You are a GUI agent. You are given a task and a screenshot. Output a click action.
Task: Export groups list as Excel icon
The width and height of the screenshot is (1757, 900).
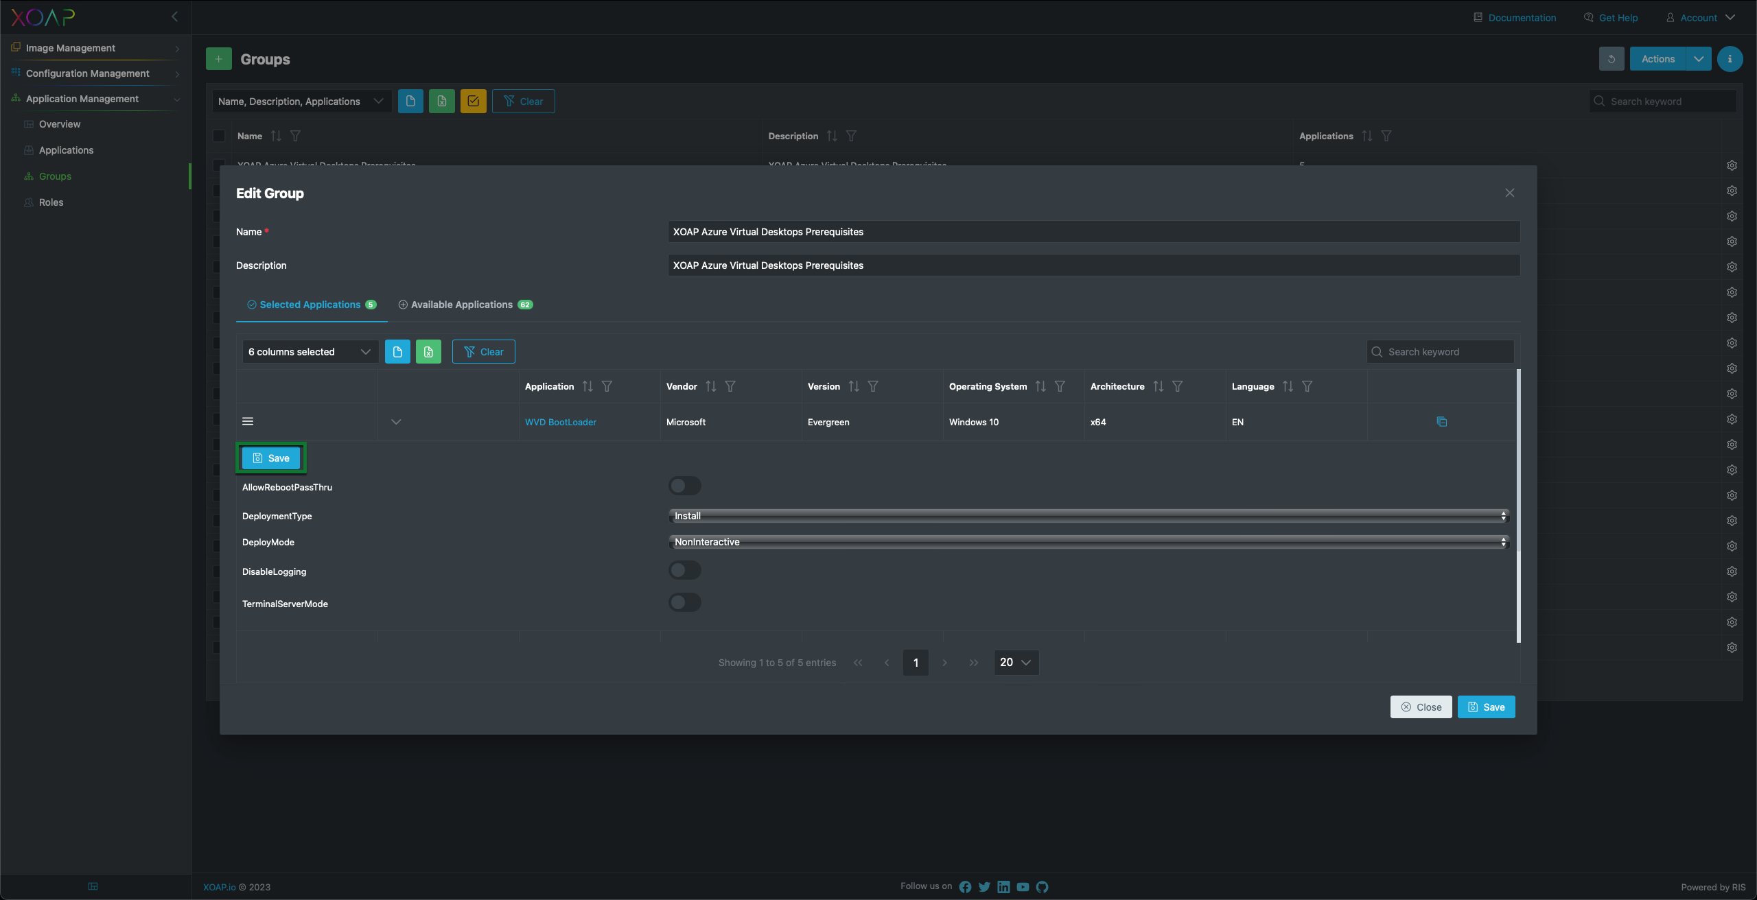(x=442, y=101)
